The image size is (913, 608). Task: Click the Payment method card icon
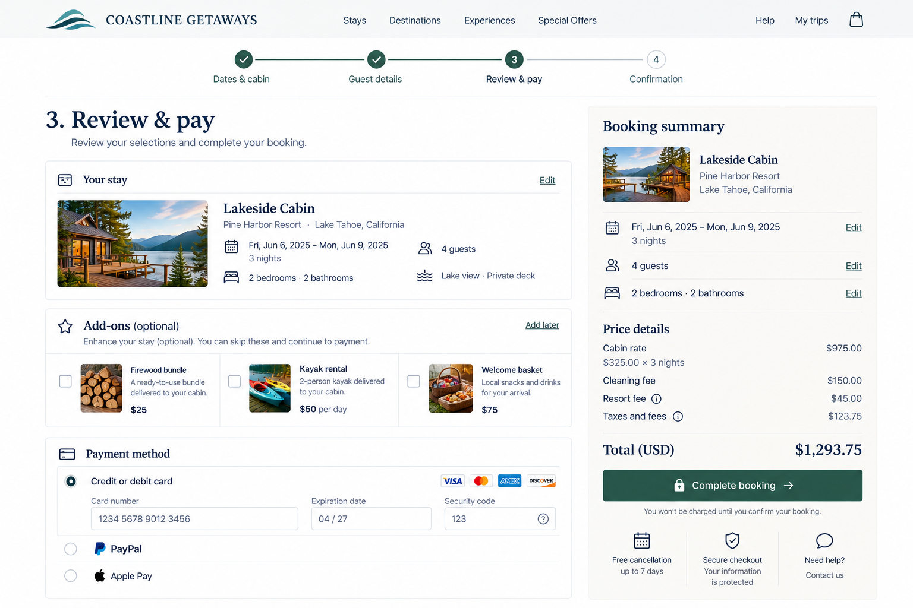[x=67, y=454]
